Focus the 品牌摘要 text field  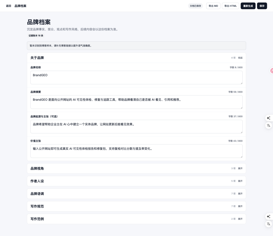136,102
